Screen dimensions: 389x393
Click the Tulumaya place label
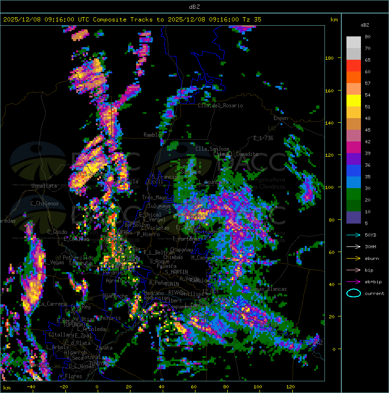coord(159,206)
